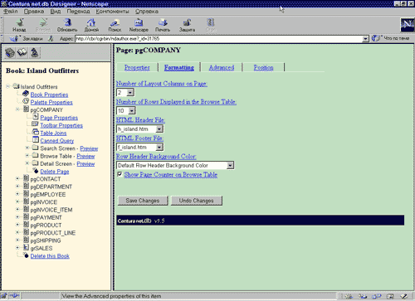Image resolution: width=415 pixels, height=301 pixels.
Task: Open the Файл (File) menu
Action: click(11, 12)
